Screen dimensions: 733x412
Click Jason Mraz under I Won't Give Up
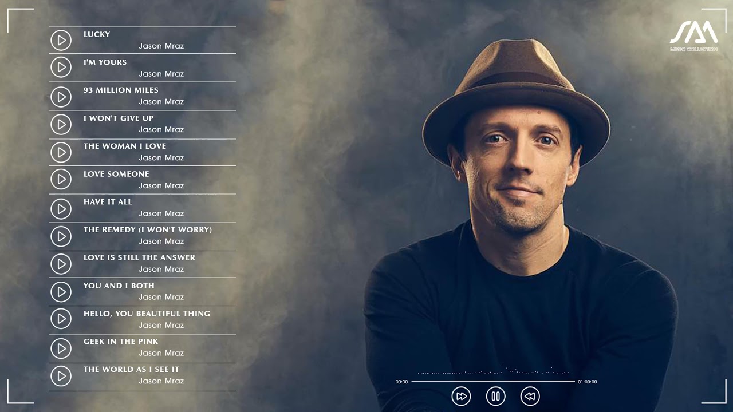click(x=161, y=129)
